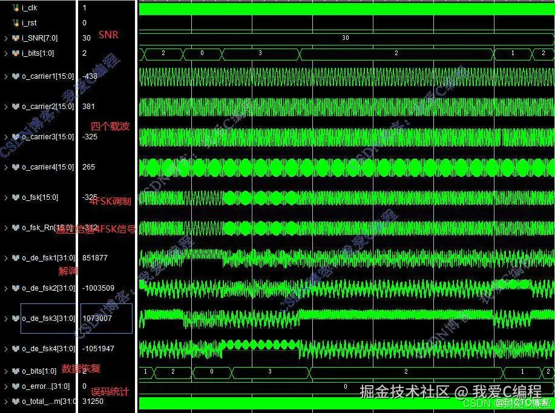Expand the i_SNR[7:0] bus
Image resolution: width=555 pixels, height=413 pixels.
tap(5, 38)
